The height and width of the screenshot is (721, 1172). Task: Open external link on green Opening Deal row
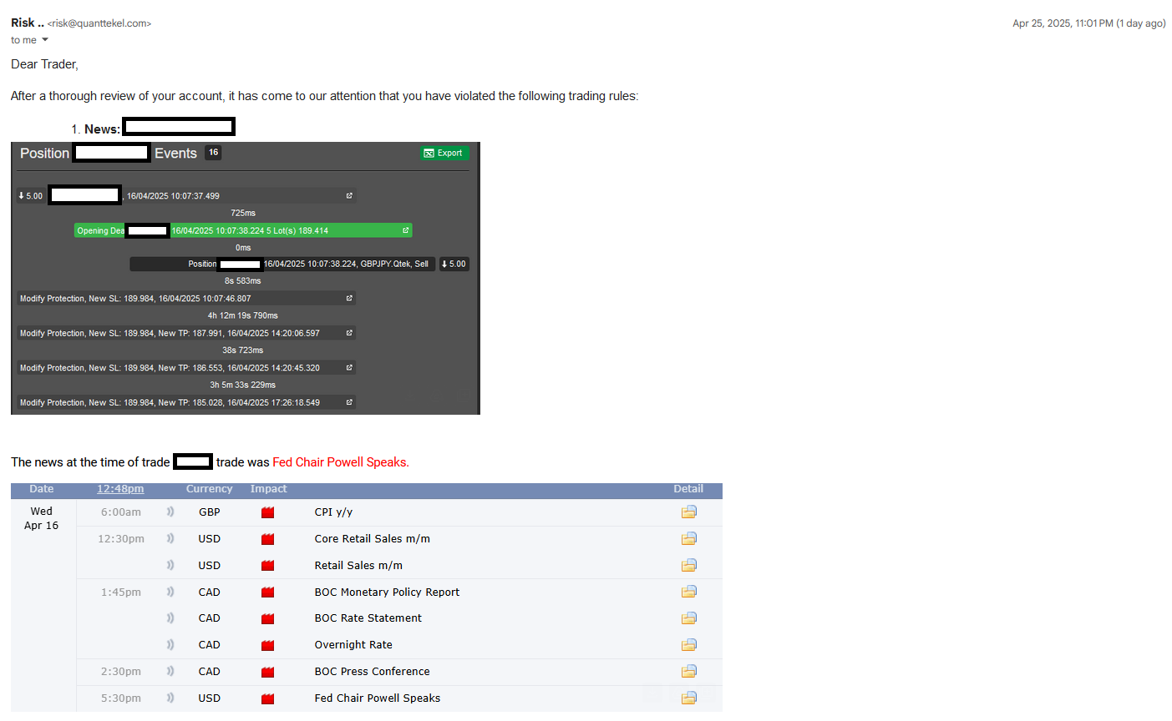pyautogui.click(x=406, y=230)
